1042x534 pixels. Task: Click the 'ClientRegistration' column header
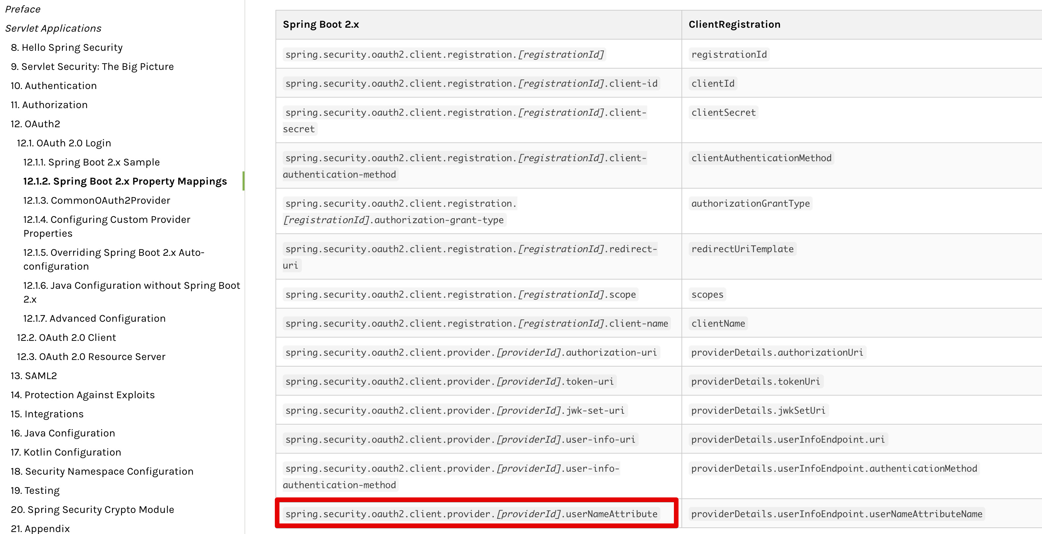(734, 24)
